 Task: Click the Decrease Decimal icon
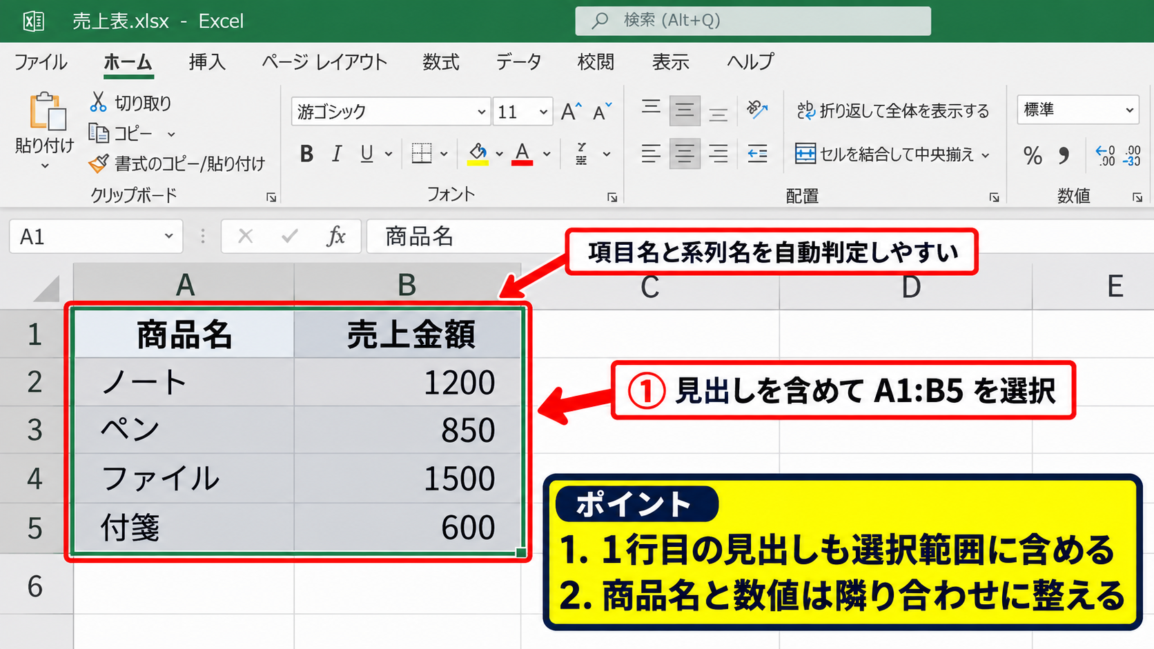coord(1132,155)
